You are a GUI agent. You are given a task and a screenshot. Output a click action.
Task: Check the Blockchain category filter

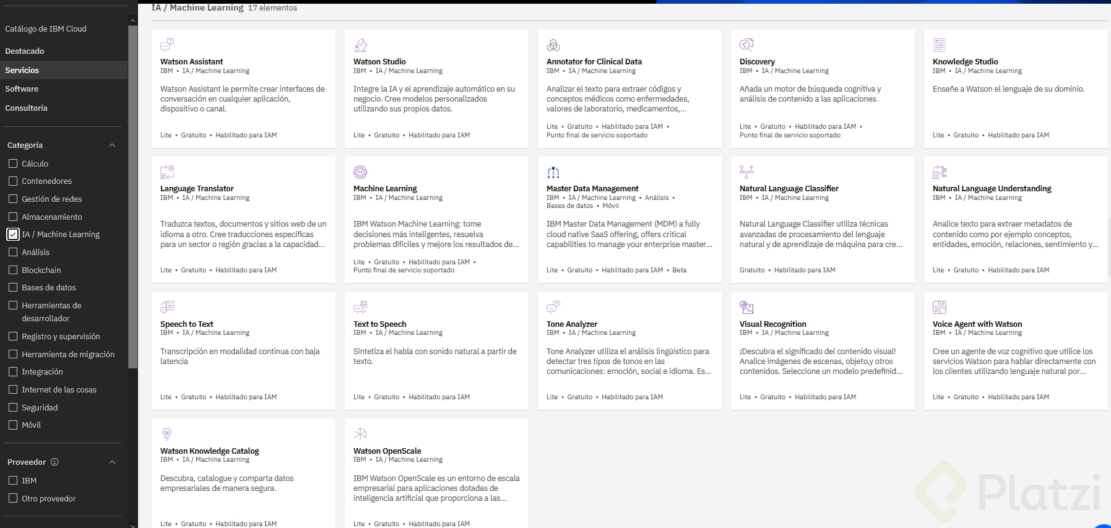point(13,270)
